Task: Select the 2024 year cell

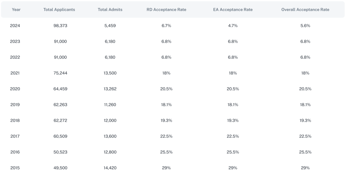Action: [x=15, y=26]
